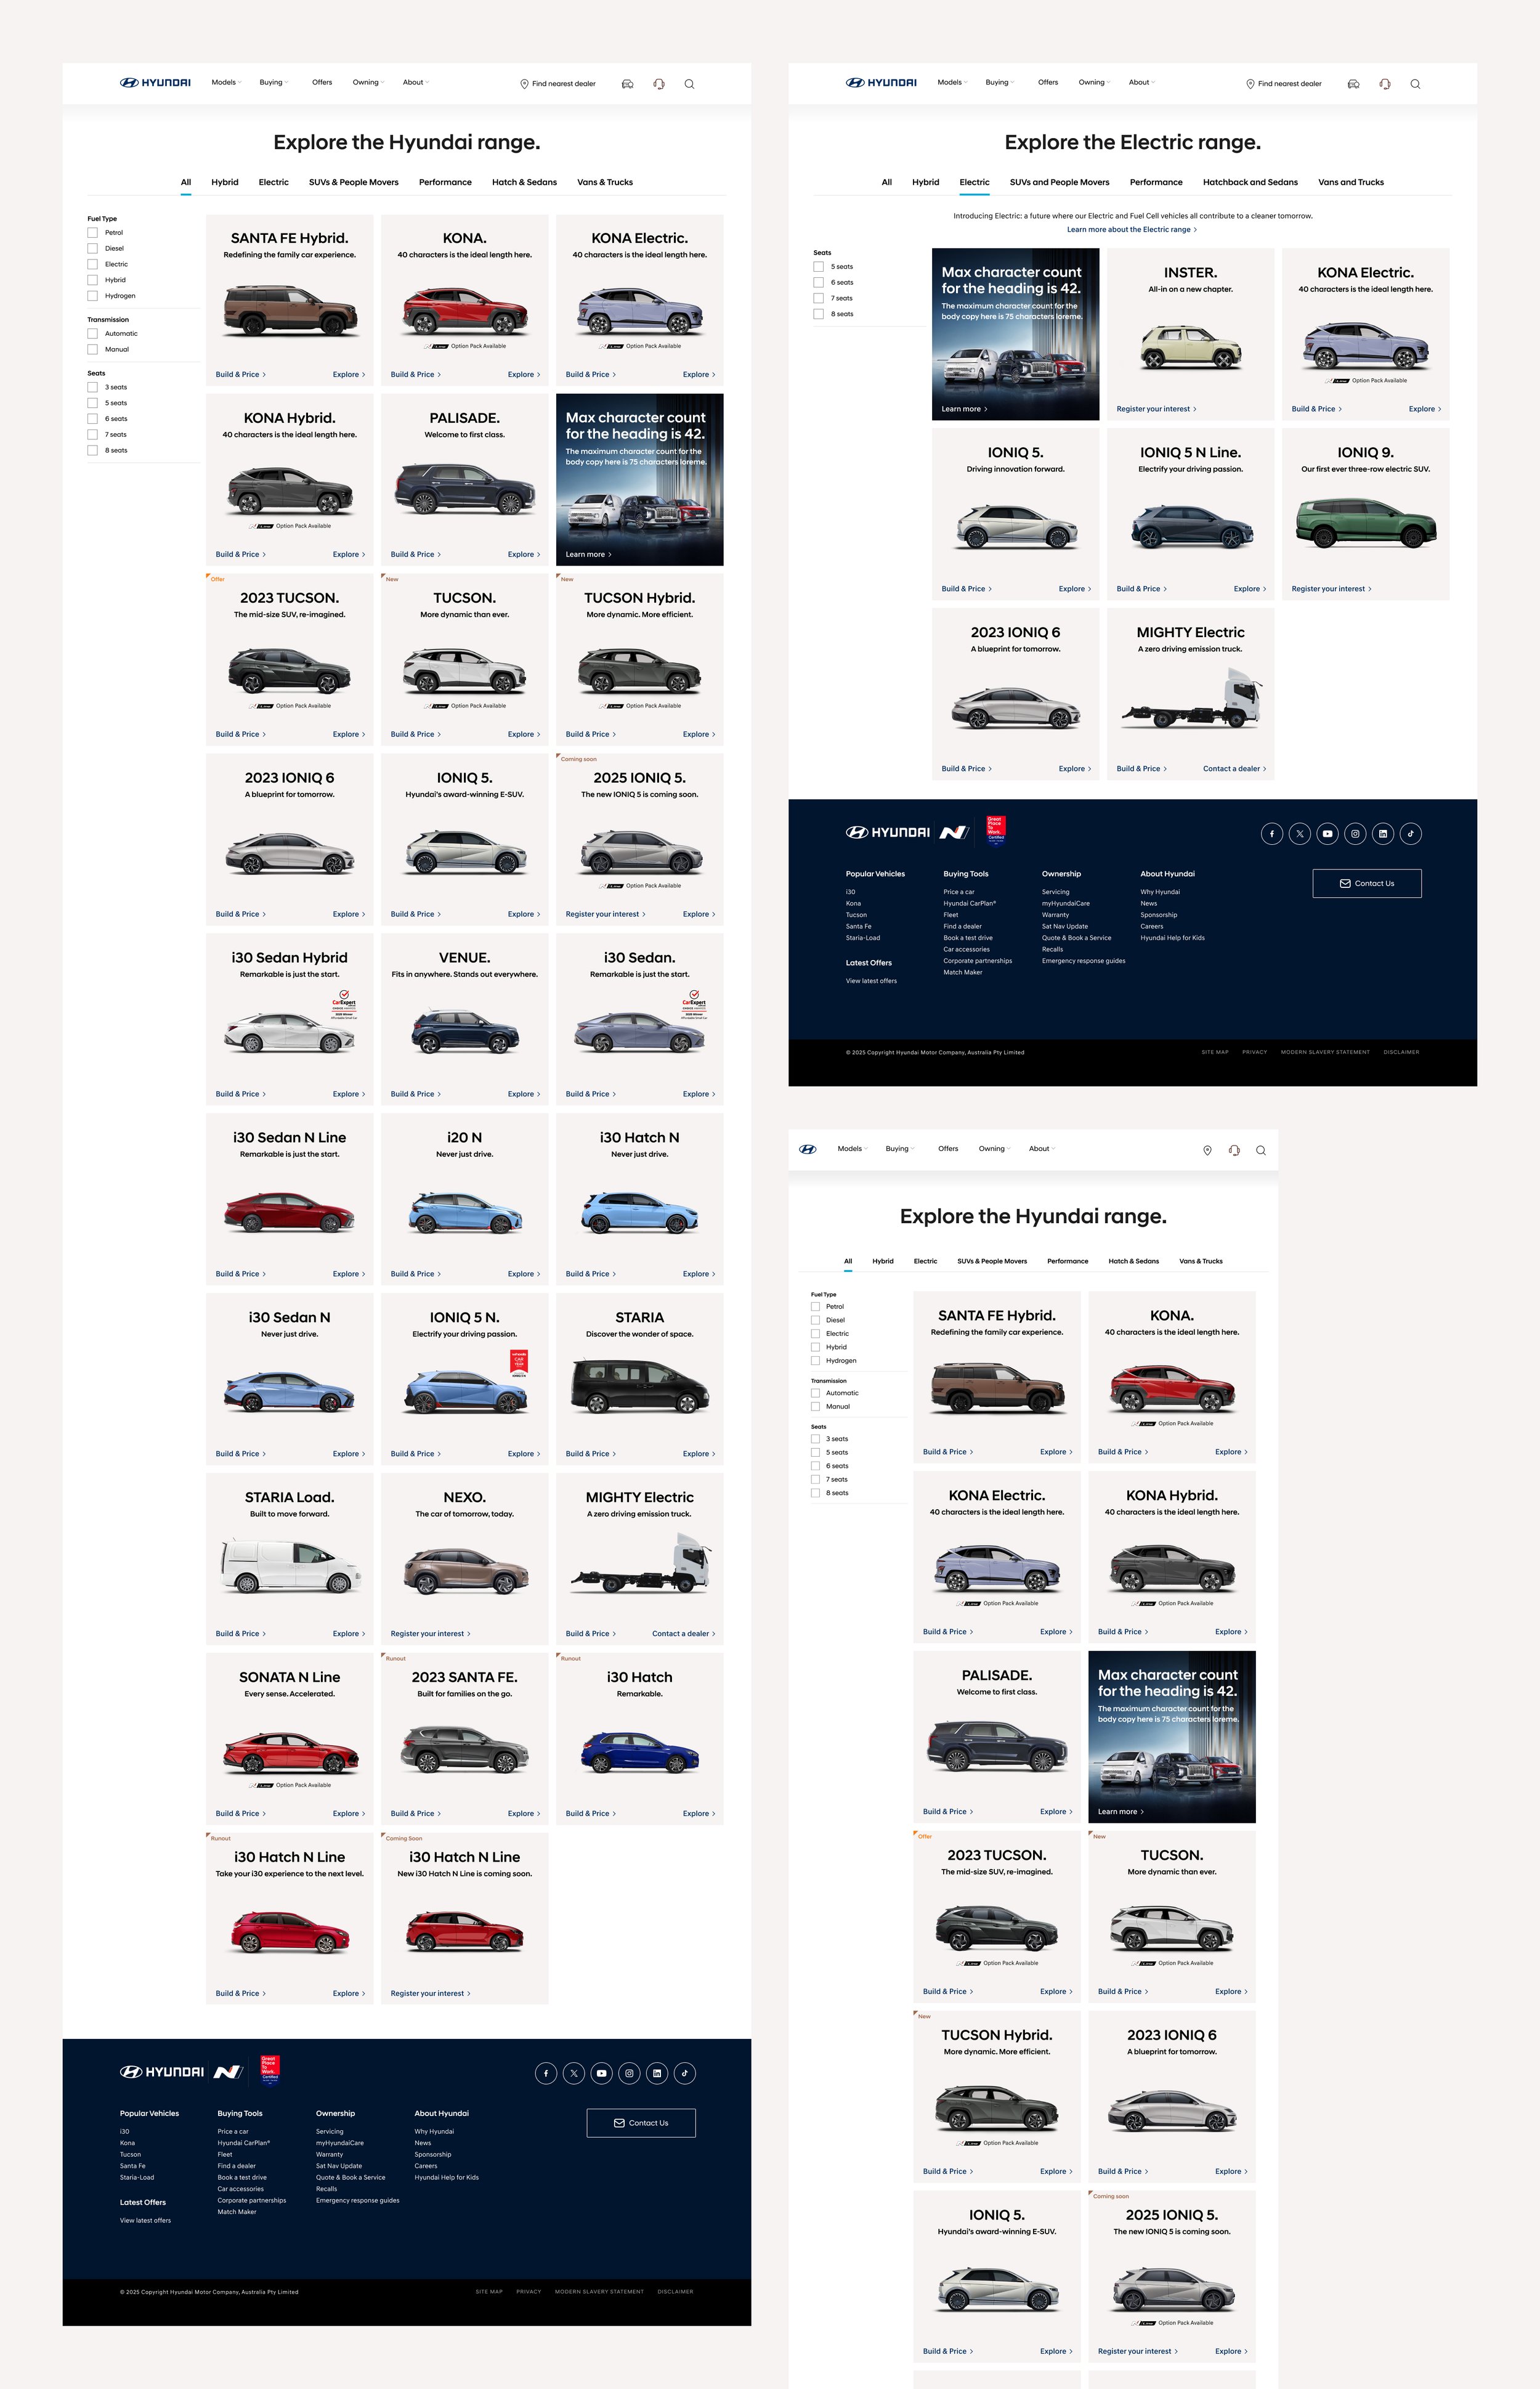This screenshot has height=2389, width=1540.
Task: Click Explore on NEXO... no, on STARIA Load card
Action: click(x=349, y=1634)
